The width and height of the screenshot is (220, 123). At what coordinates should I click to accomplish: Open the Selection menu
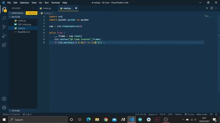pyautogui.click(x=24, y=3)
